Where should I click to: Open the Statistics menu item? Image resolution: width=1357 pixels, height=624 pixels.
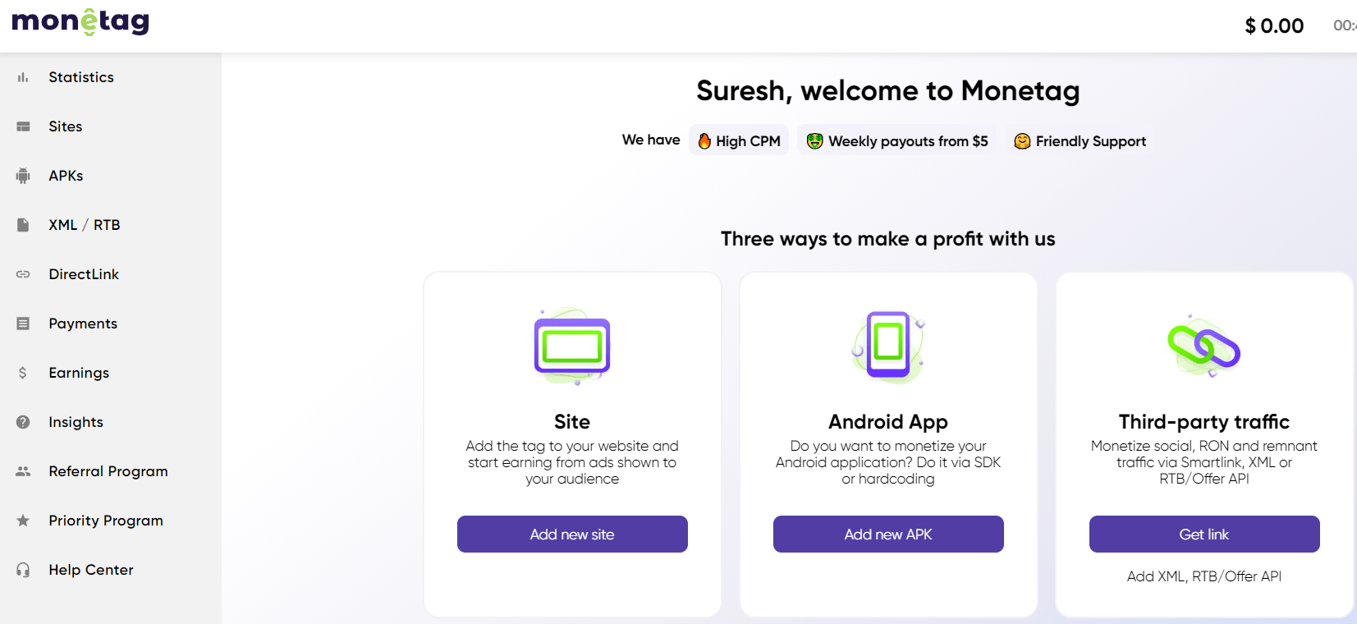pos(81,77)
